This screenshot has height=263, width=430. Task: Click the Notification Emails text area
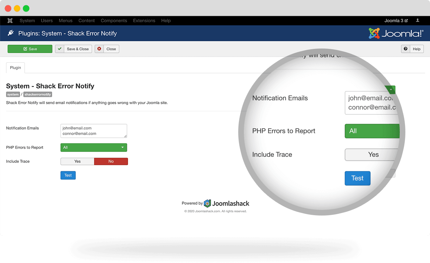(94, 131)
